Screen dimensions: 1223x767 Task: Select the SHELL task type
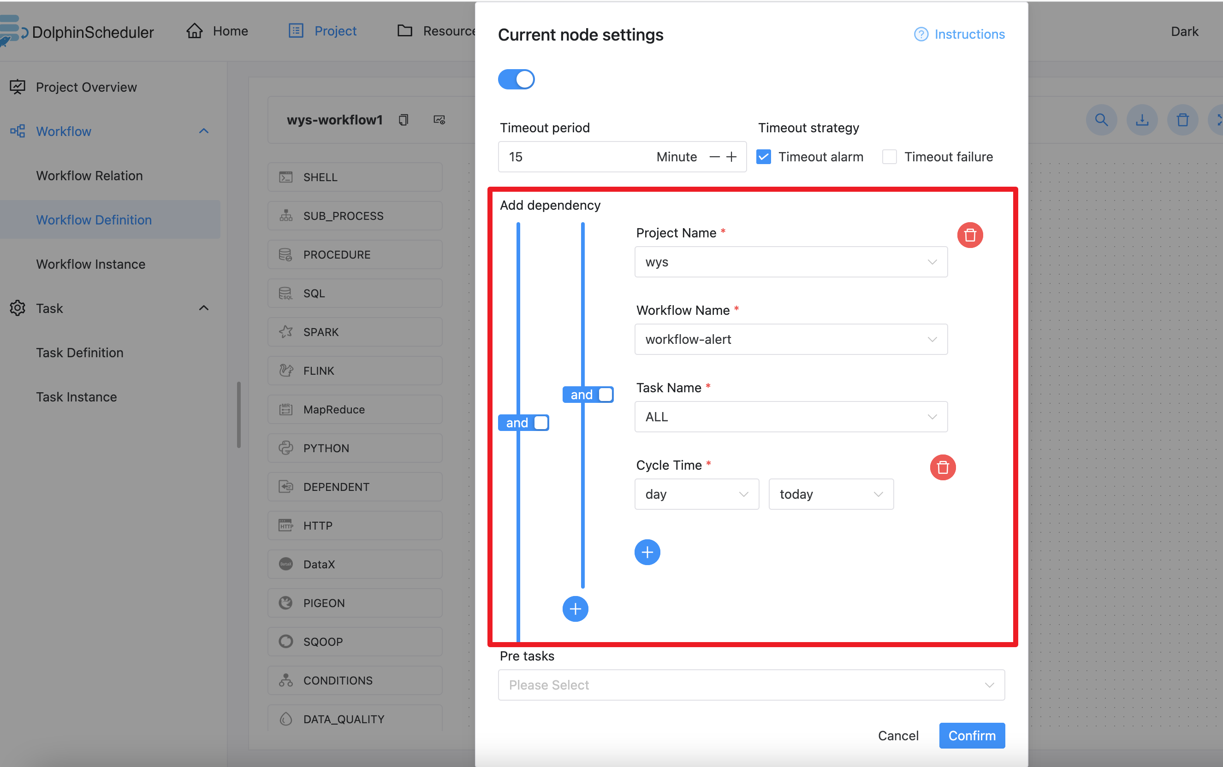pos(354,177)
